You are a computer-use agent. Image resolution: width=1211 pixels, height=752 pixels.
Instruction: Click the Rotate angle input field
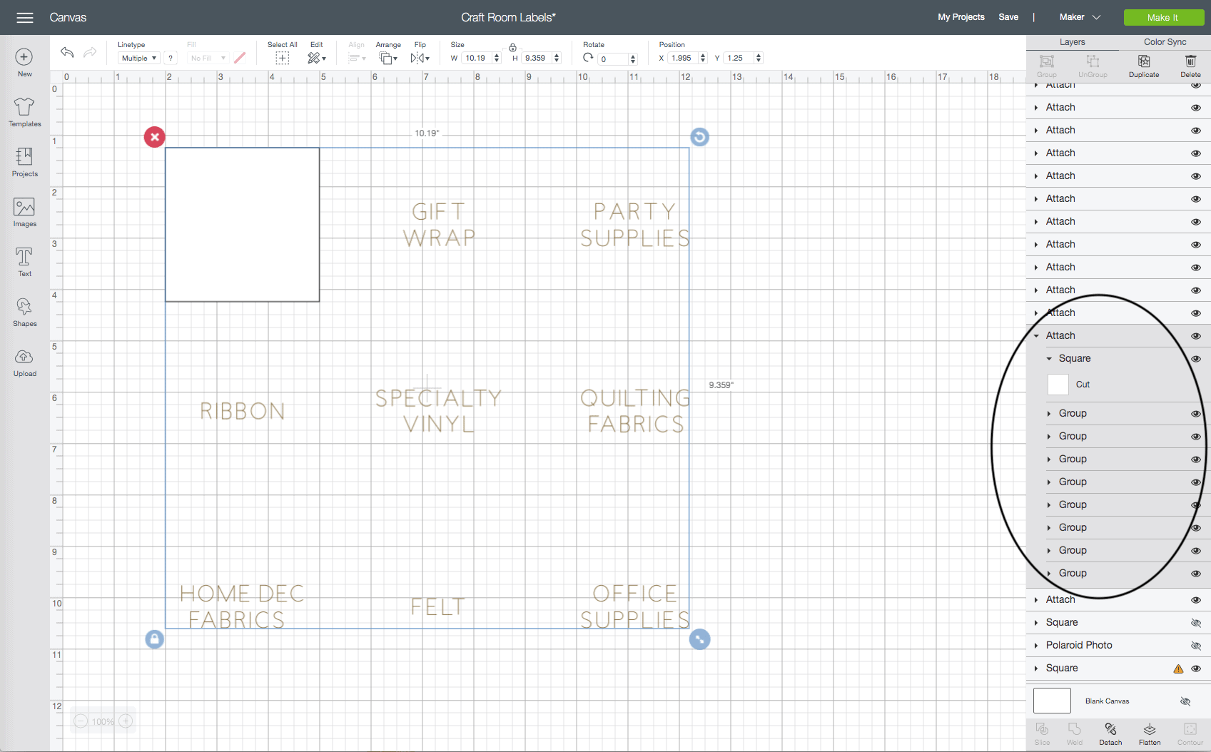(x=614, y=59)
